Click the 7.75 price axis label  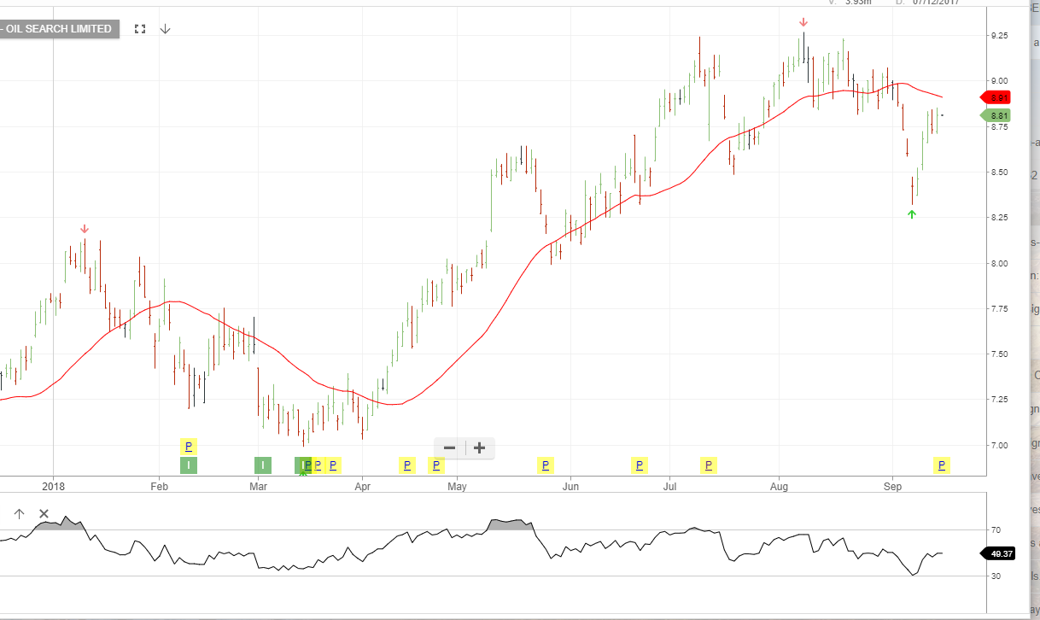998,308
